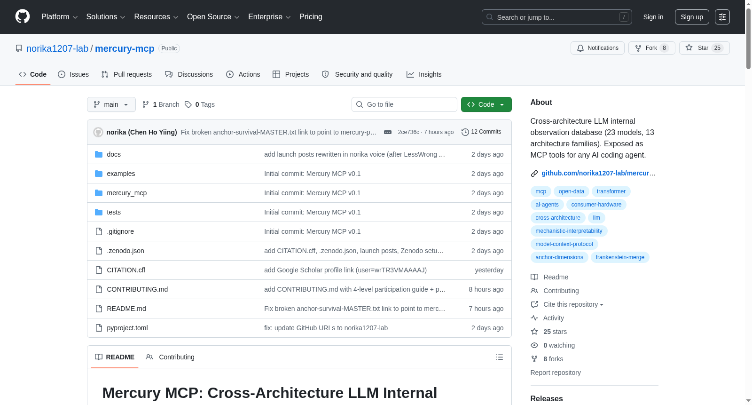Click the docs folder icon
Viewport: 752px width, 405px height.
pyautogui.click(x=99, y=154)
